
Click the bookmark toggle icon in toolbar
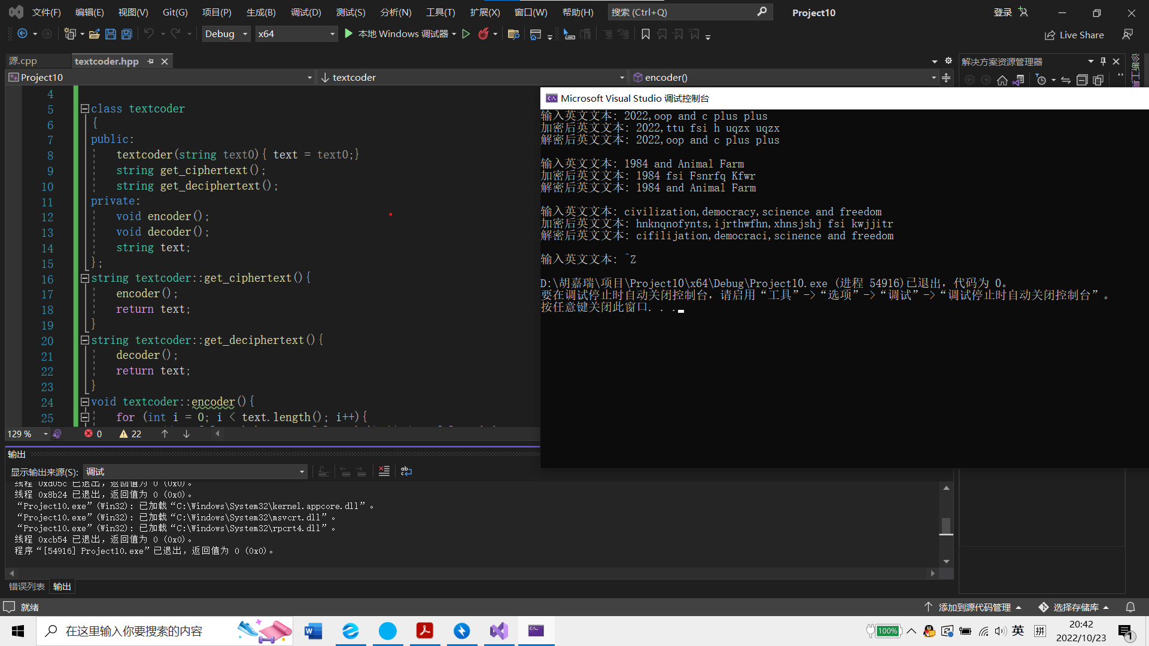coord(645,34)
